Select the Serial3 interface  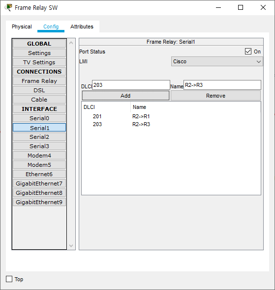[x=39, y=146]
